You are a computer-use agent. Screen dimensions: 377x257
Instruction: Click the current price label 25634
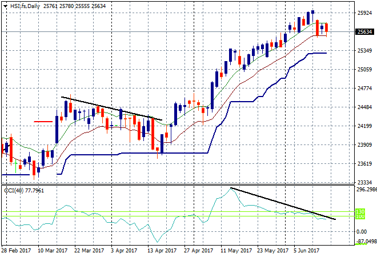click(x=364, y=32)
